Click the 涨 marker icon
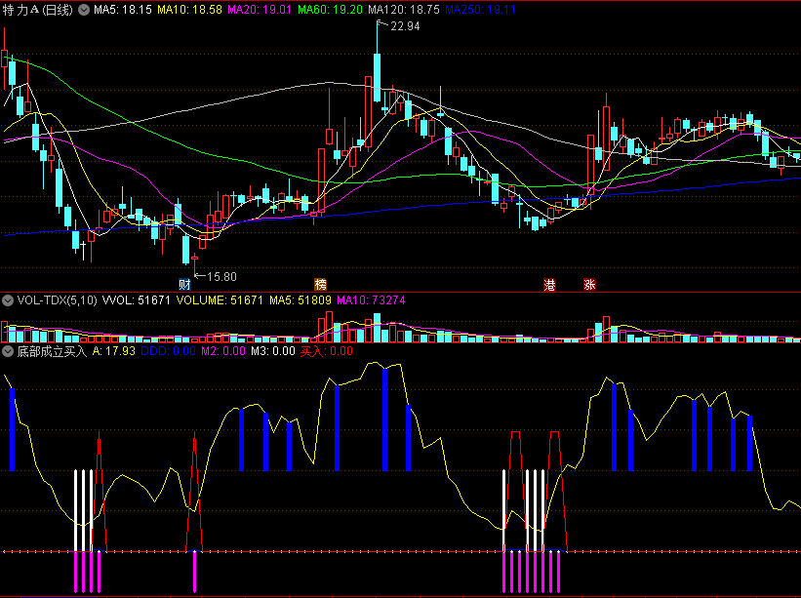The height and width of the screenshot is (598, 801). [589, 285]
